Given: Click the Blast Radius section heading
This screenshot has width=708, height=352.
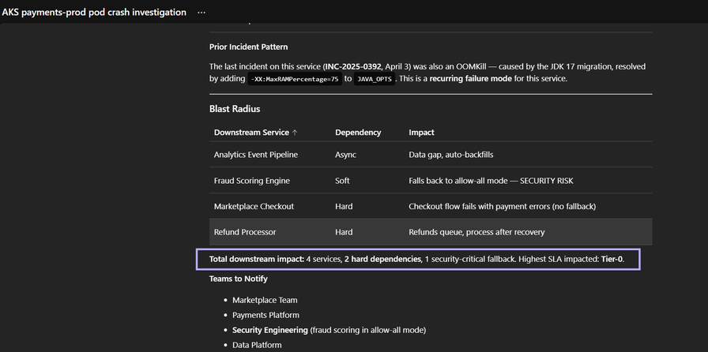Looking at the screenshot, I should pyautogui.click(x=235, y=109).
